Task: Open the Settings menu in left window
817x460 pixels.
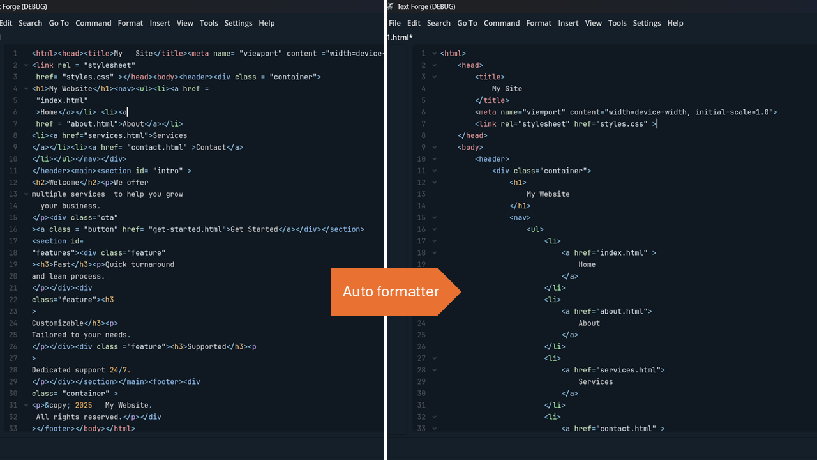Action: [x=238, y=23]
